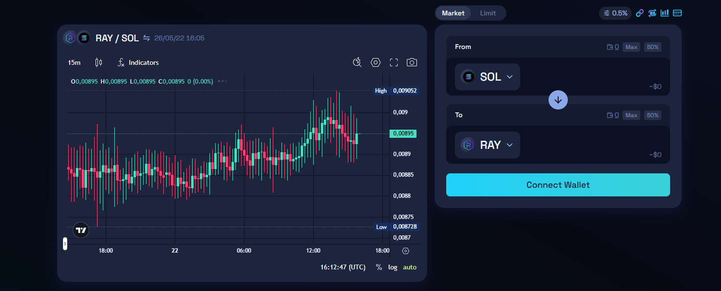
Task: Open the chart legend more options dots
Action: [x=222, y=81]
